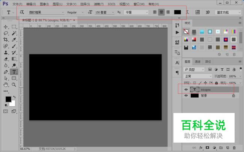The image size is (244, 152).
Task: Filter layers by shape layers
Action: click(x=228, y=69)
